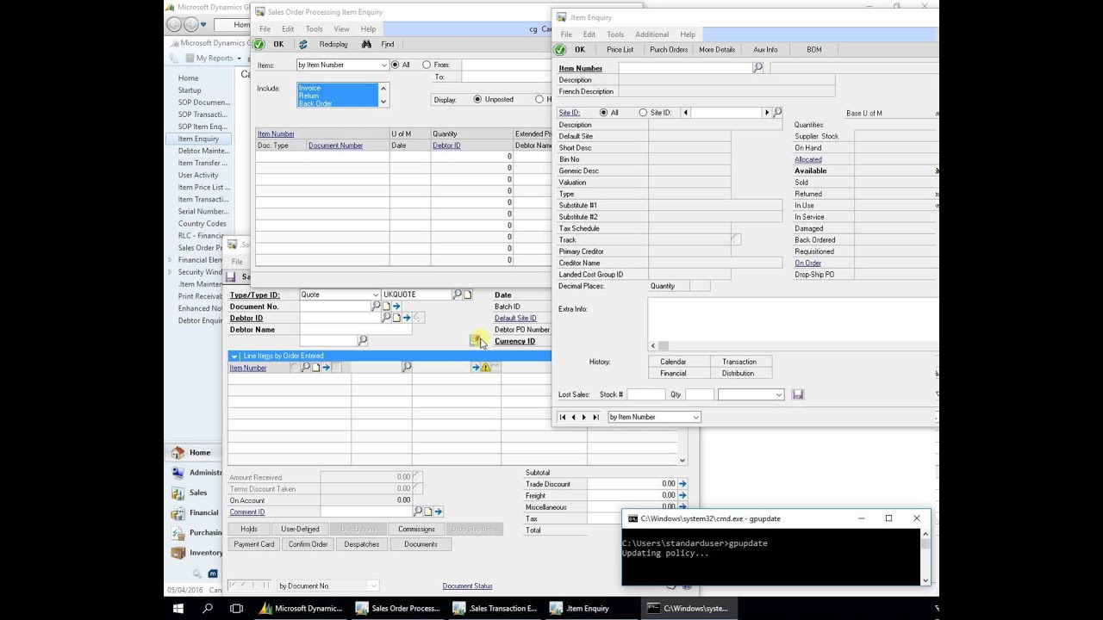Click Purch Orders button
1103x620 pixels.
click(669, 50)
